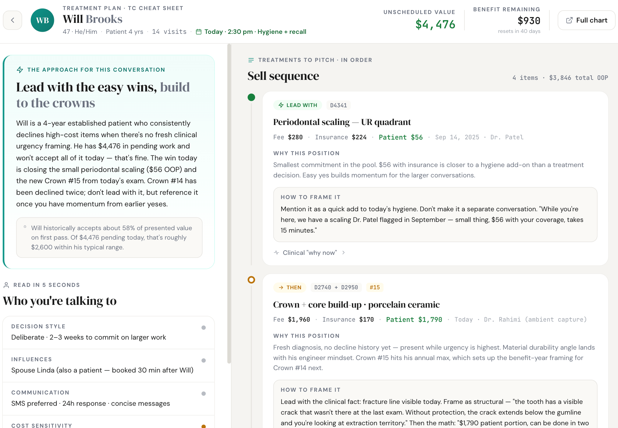Screen dimensions: 618x428
Task: Click the 'resets in 40 days' note
Action: [x=519, y=31]
